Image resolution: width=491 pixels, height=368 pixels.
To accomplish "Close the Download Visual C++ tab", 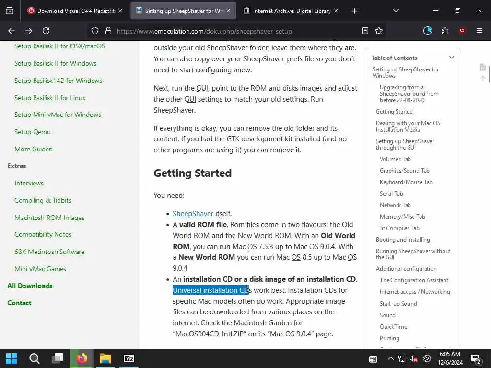I will point(120,11).
